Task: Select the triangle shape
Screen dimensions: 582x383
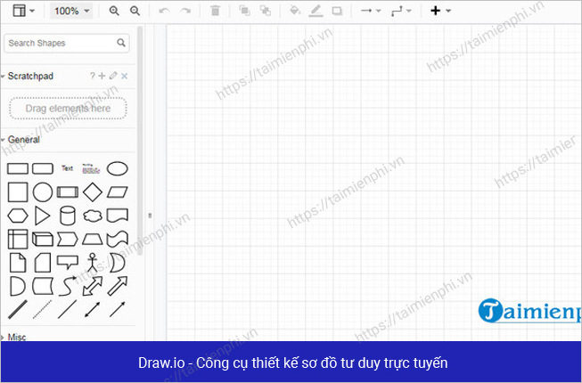Action: click(x=42, y=216)
